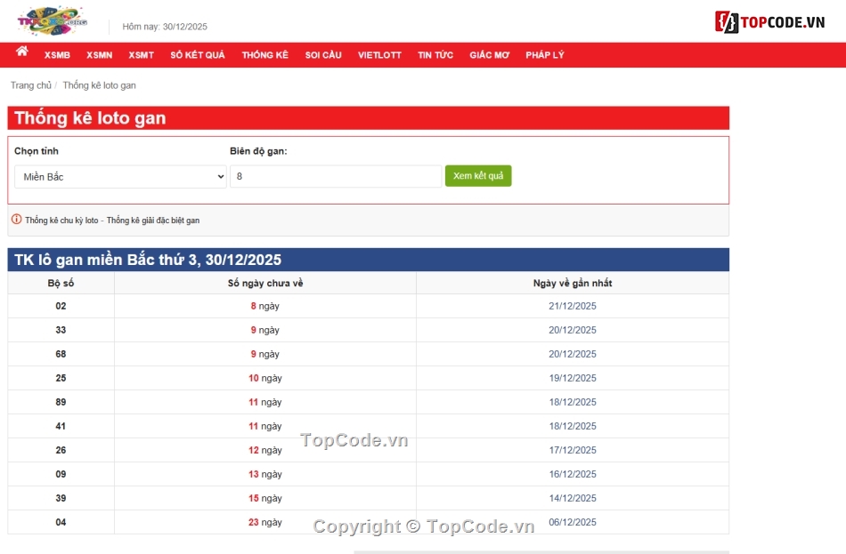The image size is (846, 554).
Task: Open the XSMT menu item
Action: pos(140,54)
